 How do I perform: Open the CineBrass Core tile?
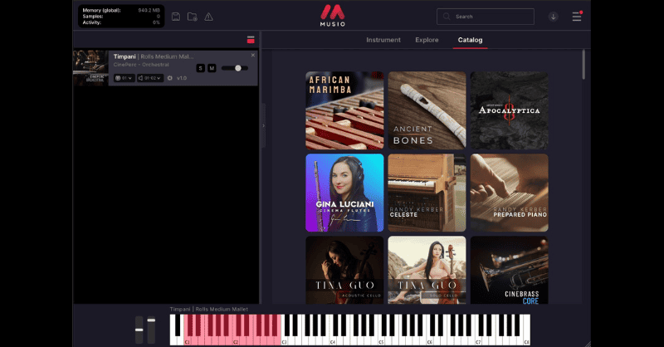click(x=509, y=270)
